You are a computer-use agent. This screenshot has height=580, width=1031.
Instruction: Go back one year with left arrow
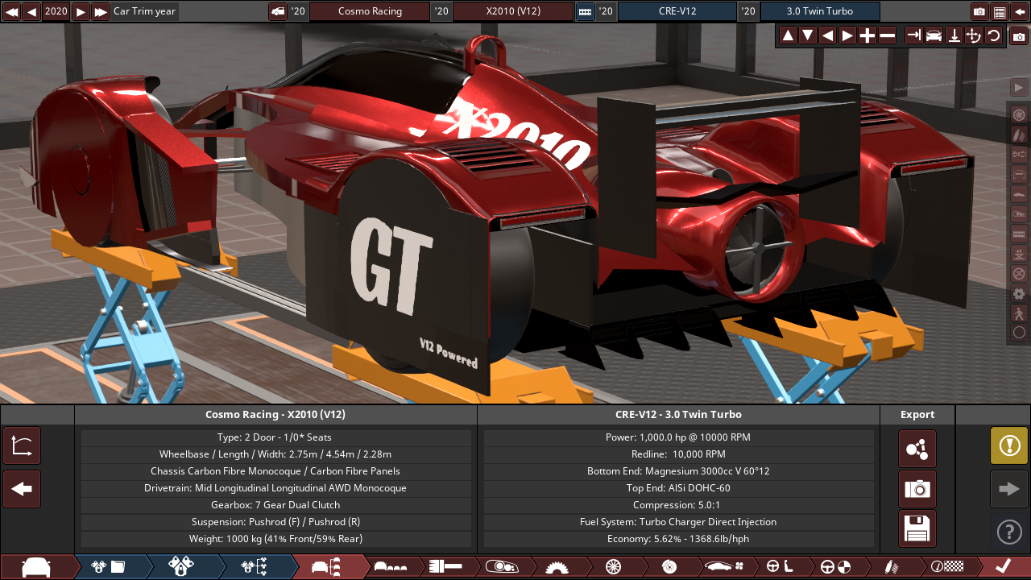coord(31,11)
